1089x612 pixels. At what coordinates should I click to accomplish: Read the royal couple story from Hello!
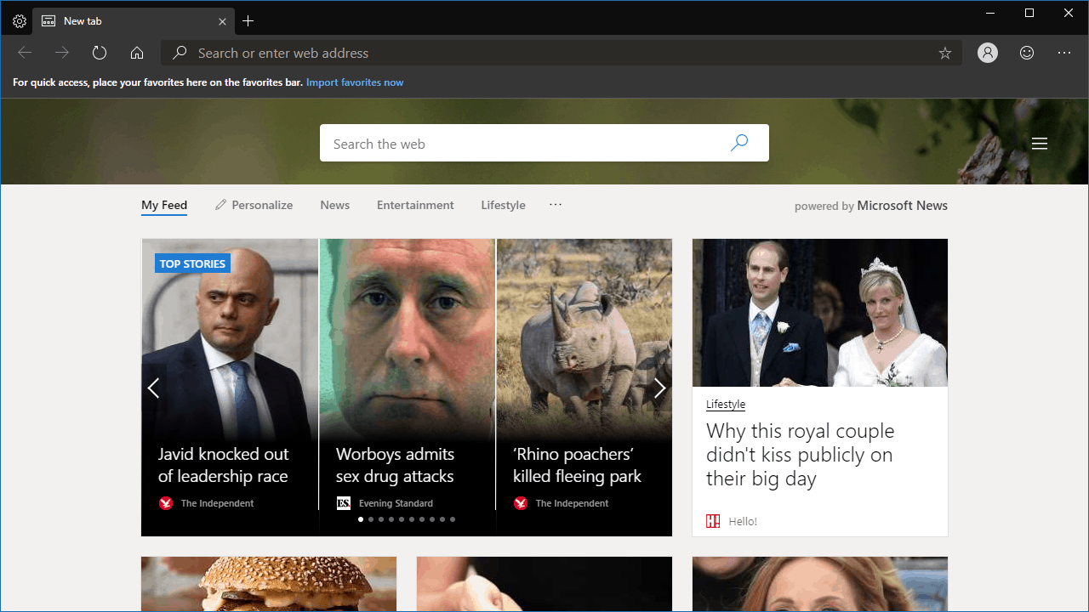tap(800, 454)
